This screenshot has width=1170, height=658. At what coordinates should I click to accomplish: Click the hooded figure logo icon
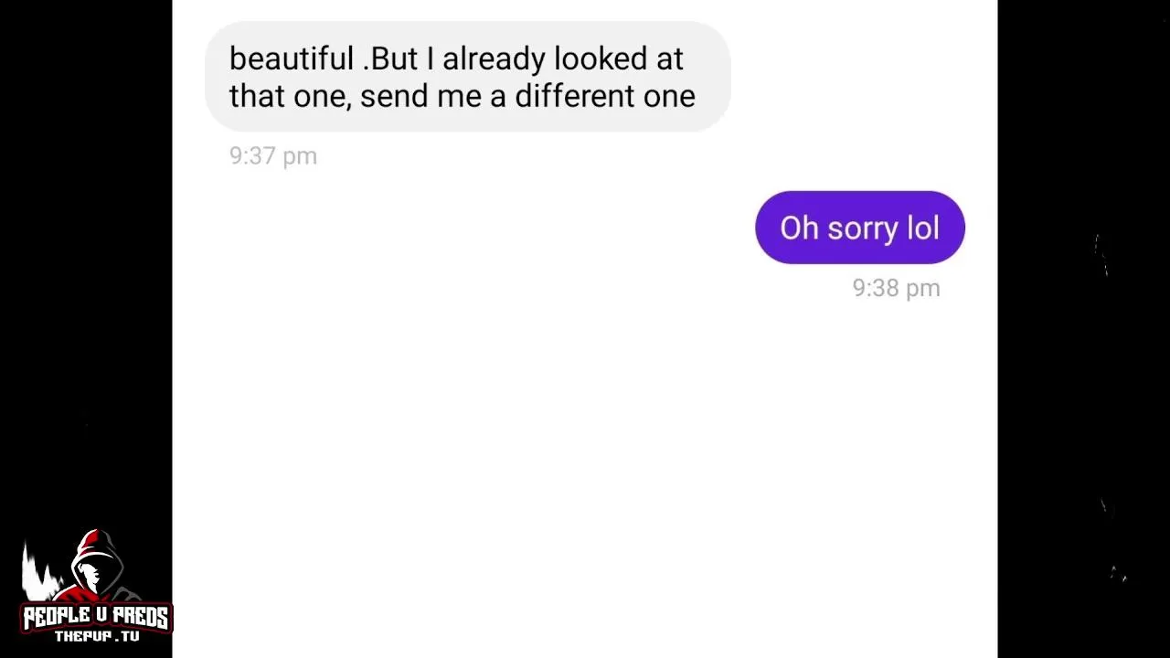[x=95, y=568]
